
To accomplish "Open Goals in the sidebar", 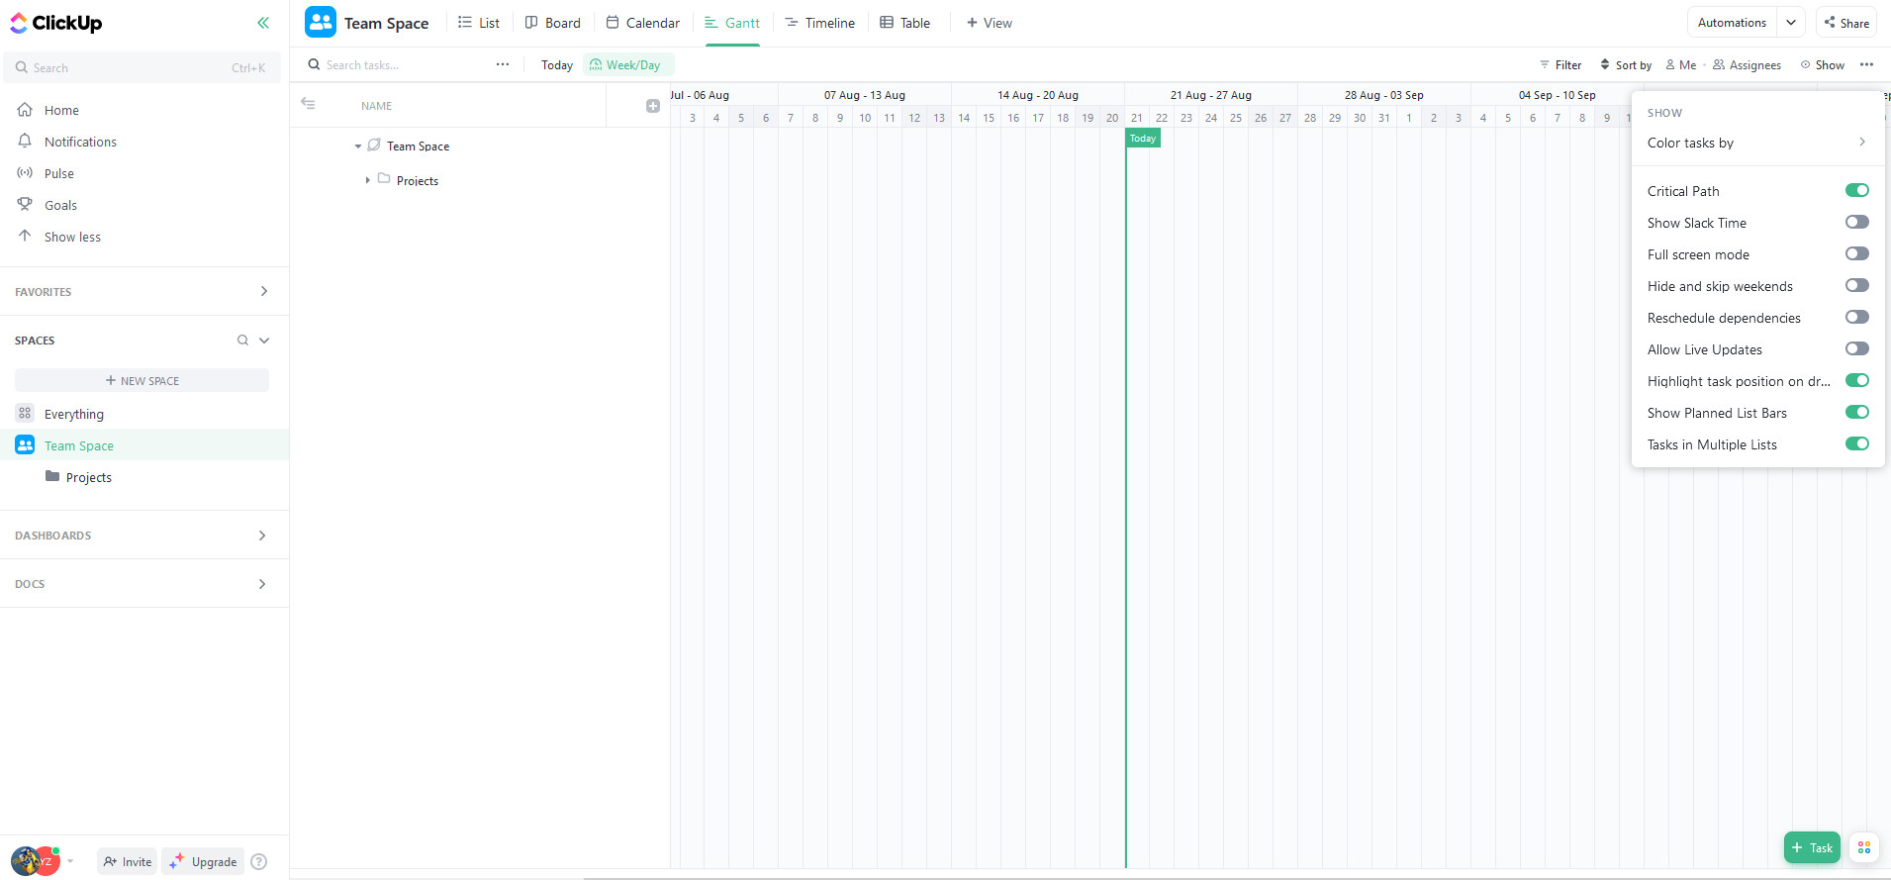I will pyautogui.click(x=60, y=205).
